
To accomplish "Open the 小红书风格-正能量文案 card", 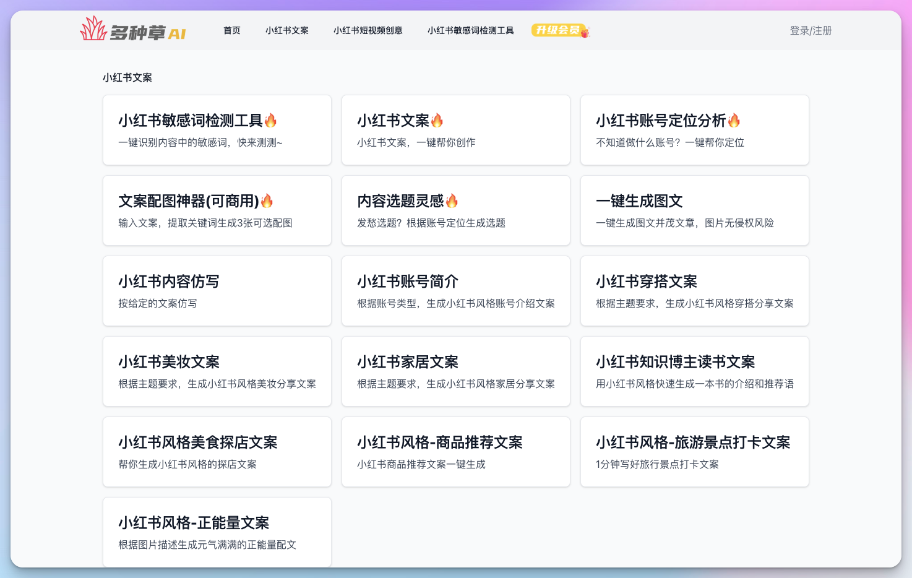I will pos(217,532).
